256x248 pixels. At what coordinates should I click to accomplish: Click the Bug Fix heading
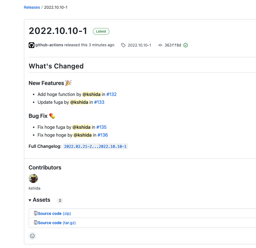click(x=38, y=116)
